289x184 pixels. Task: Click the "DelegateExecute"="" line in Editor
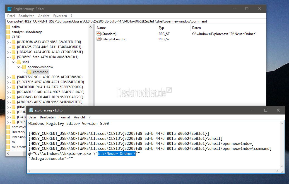tap(51, 158)
